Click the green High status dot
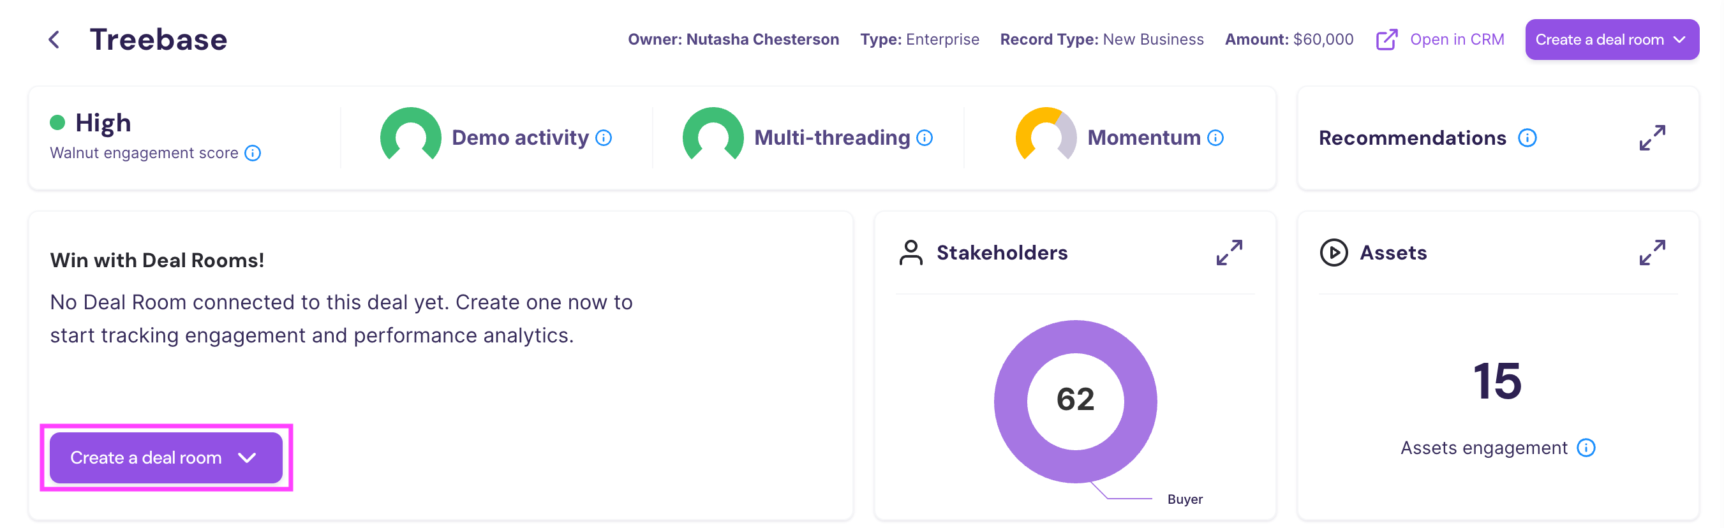The image size is (1724, 528). (x=57, y=122)
